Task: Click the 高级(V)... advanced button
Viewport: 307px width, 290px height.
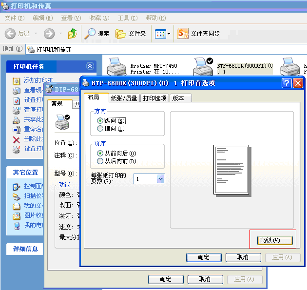Action: pos(275,240)
